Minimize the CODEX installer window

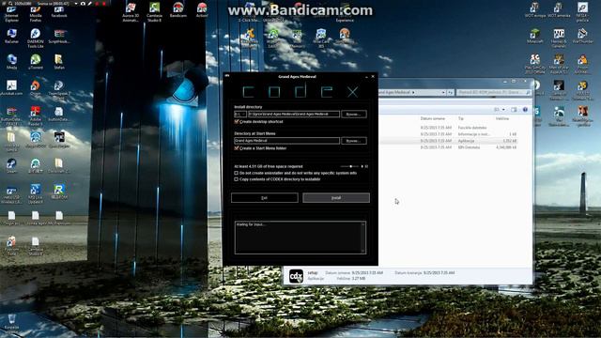pyautogui.click(x=366, y=77)
